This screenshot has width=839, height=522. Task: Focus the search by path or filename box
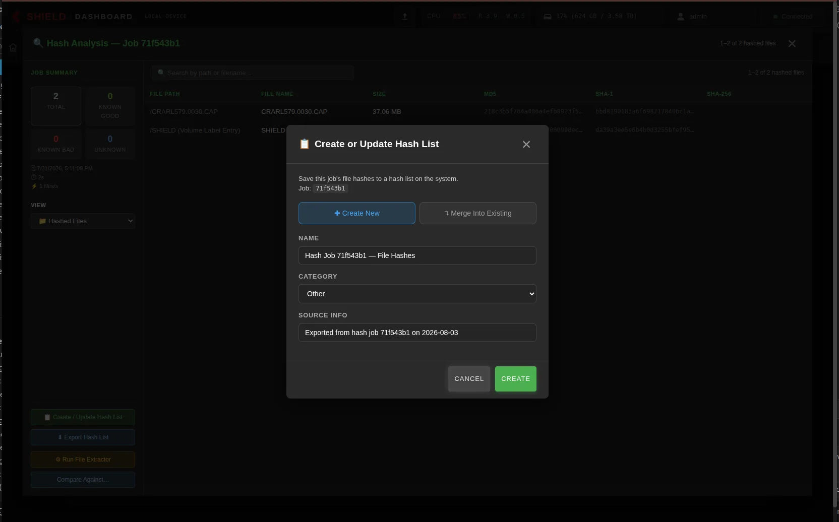[252, 73]
